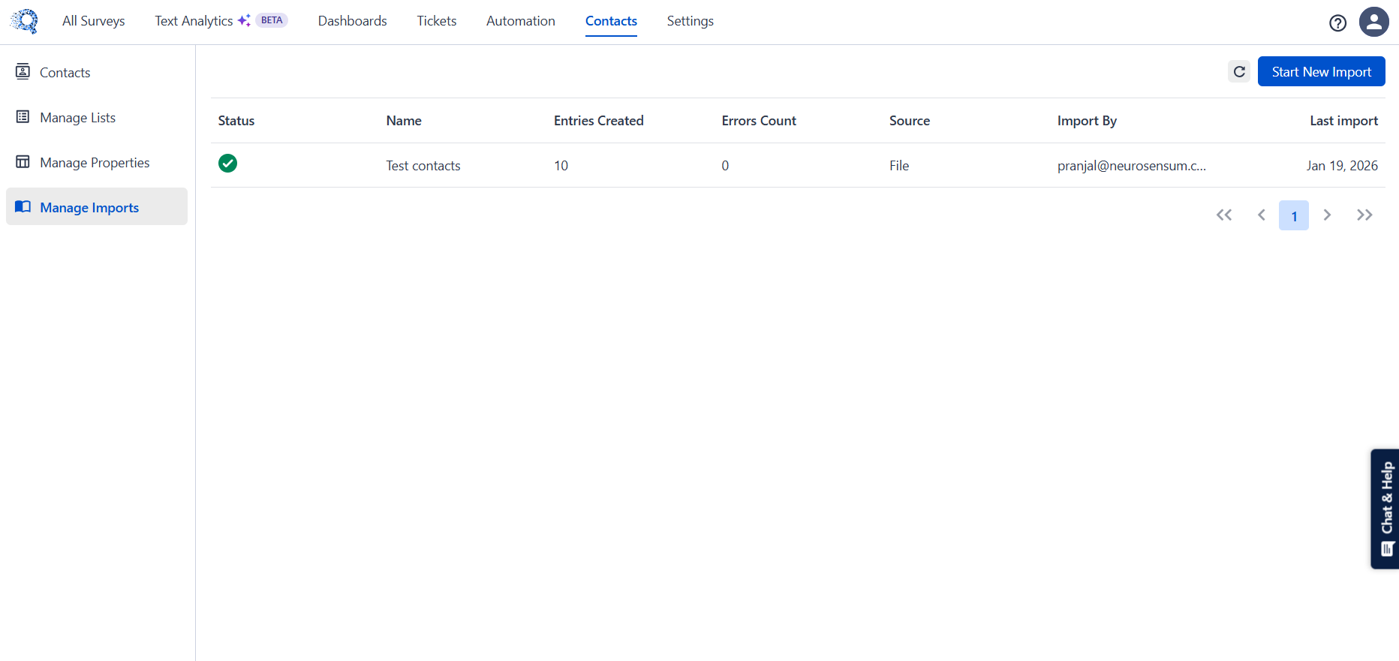This screenshot has width=1399, height=661.
Task: Click the green success status icon
Action: pyautogui.click(x=228, y=164)
